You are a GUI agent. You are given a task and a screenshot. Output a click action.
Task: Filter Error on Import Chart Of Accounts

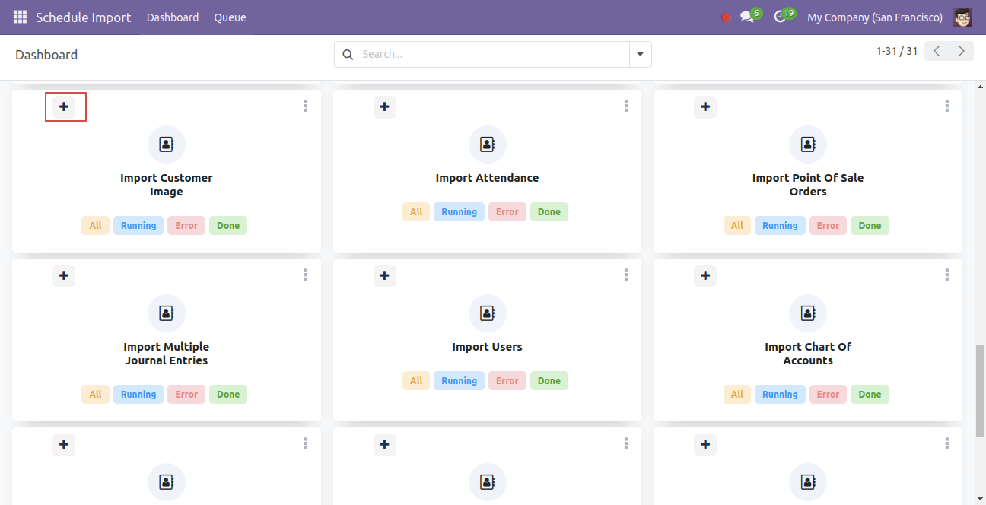828,395
